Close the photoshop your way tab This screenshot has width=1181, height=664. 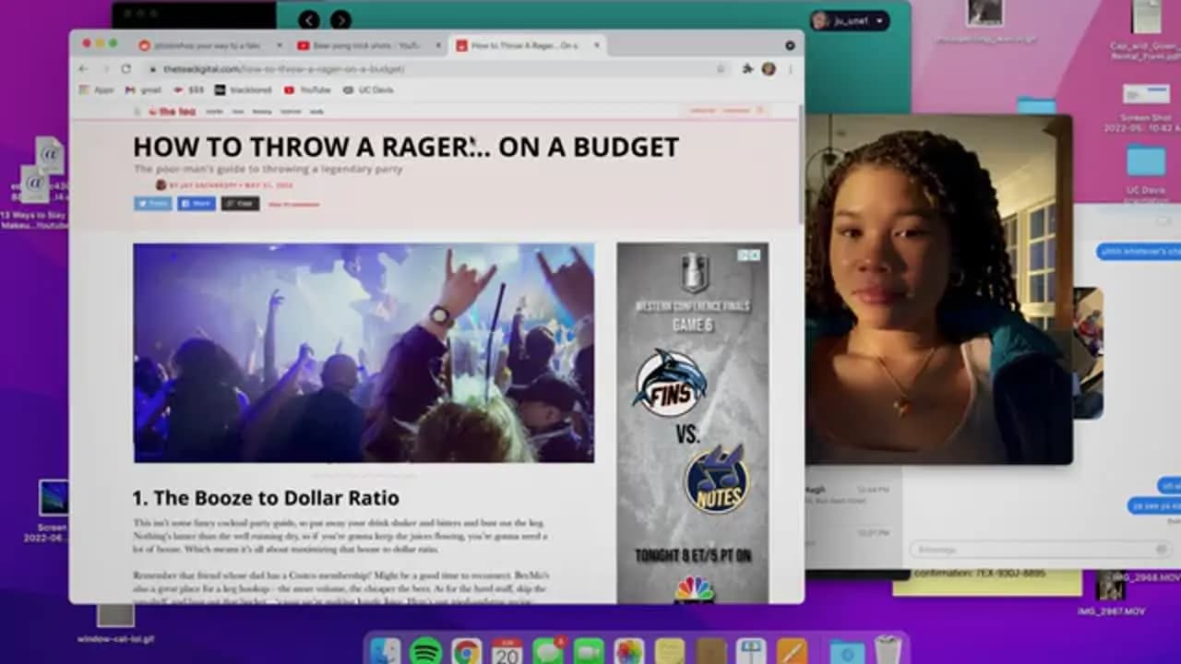point(278,45)
